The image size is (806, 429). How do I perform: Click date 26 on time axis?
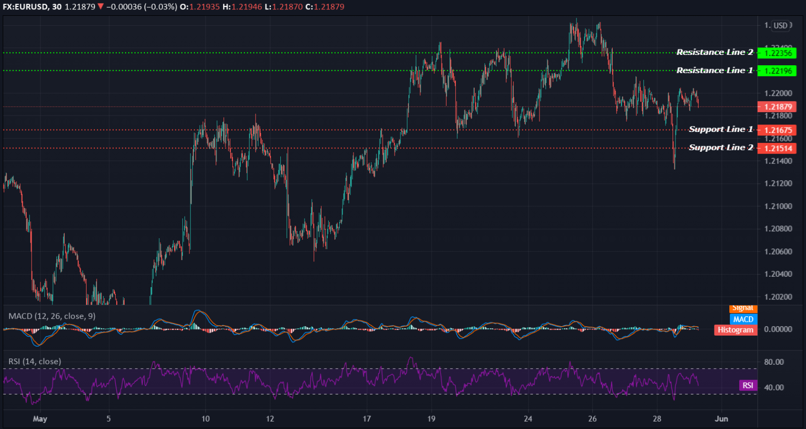(592, 419)
